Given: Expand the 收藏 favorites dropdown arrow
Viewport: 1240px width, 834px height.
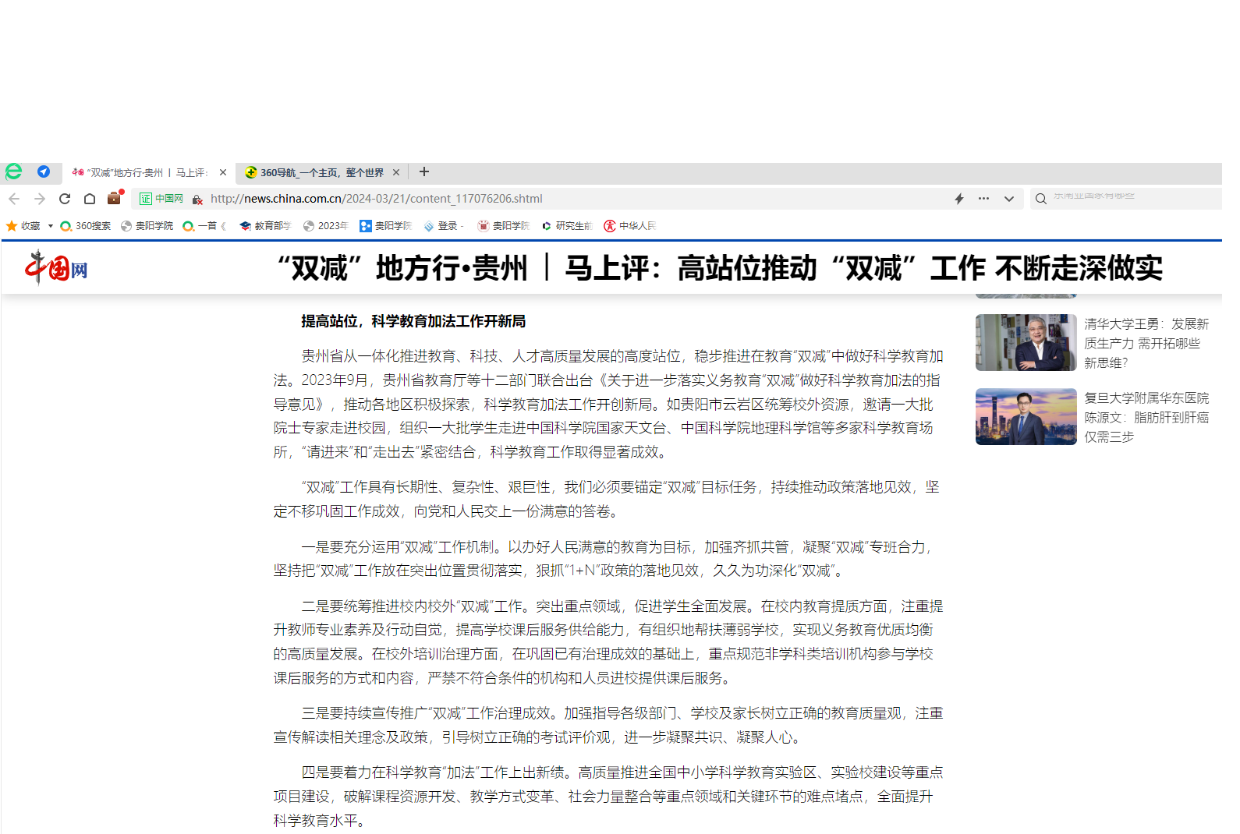Looking at the screenshot, I should 51,226.
